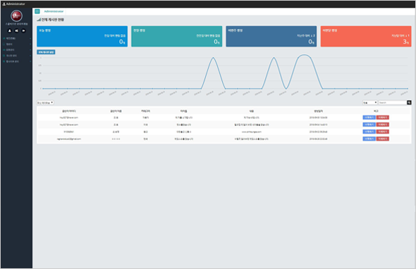
Task: Select the dark blue statistics card
Action: (271, 37)
